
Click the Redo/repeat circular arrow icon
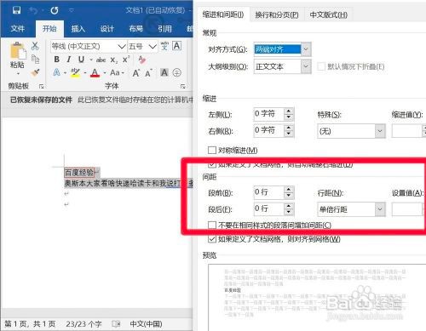(55, 11)
